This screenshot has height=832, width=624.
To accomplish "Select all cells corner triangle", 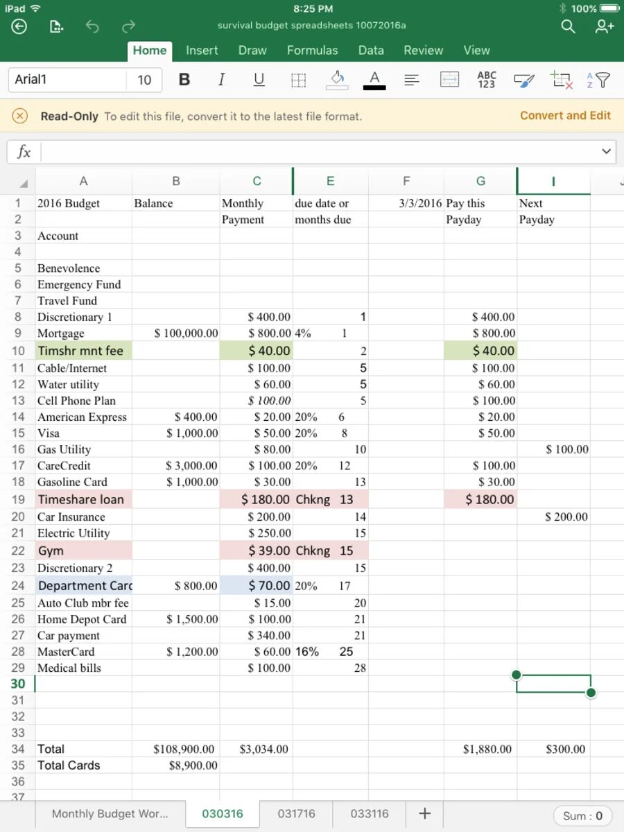I will pyautogui.click(x=23, y=184).
